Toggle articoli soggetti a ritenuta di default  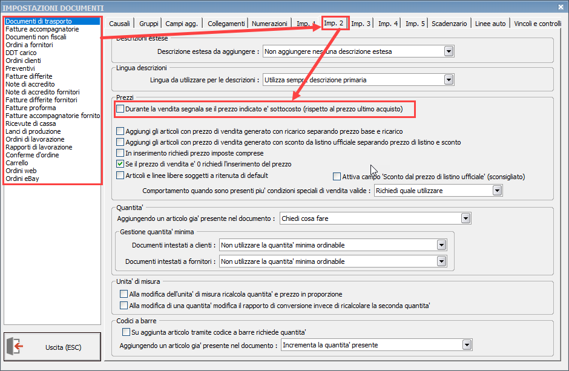pyautogui.click(x=120, y=176)
